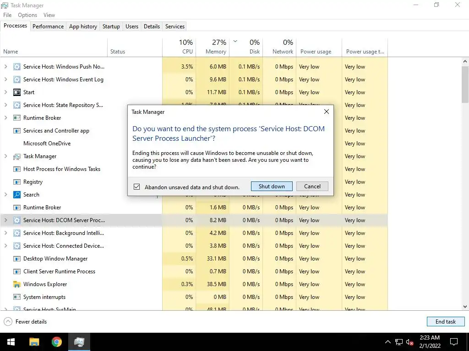The width and height of the screenshot is (469, 351).
Task: Click the End task button
Action: 446,321
